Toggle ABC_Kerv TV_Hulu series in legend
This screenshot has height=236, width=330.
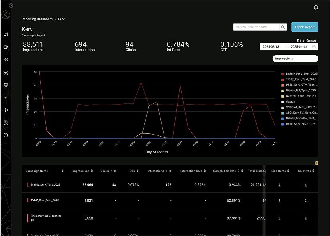(x=299, y=113)
